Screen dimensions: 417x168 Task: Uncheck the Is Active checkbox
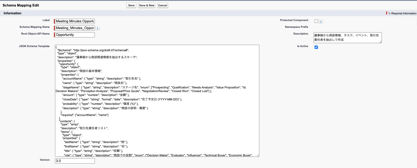coord(316,47)
